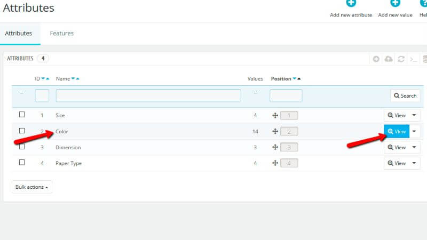The image size is (427, 240).
Task: Click the export cloud icon in panel header
Action: point(389,59)
